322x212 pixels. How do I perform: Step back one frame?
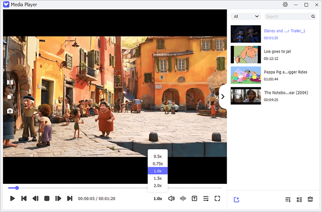tap(35, 199)
